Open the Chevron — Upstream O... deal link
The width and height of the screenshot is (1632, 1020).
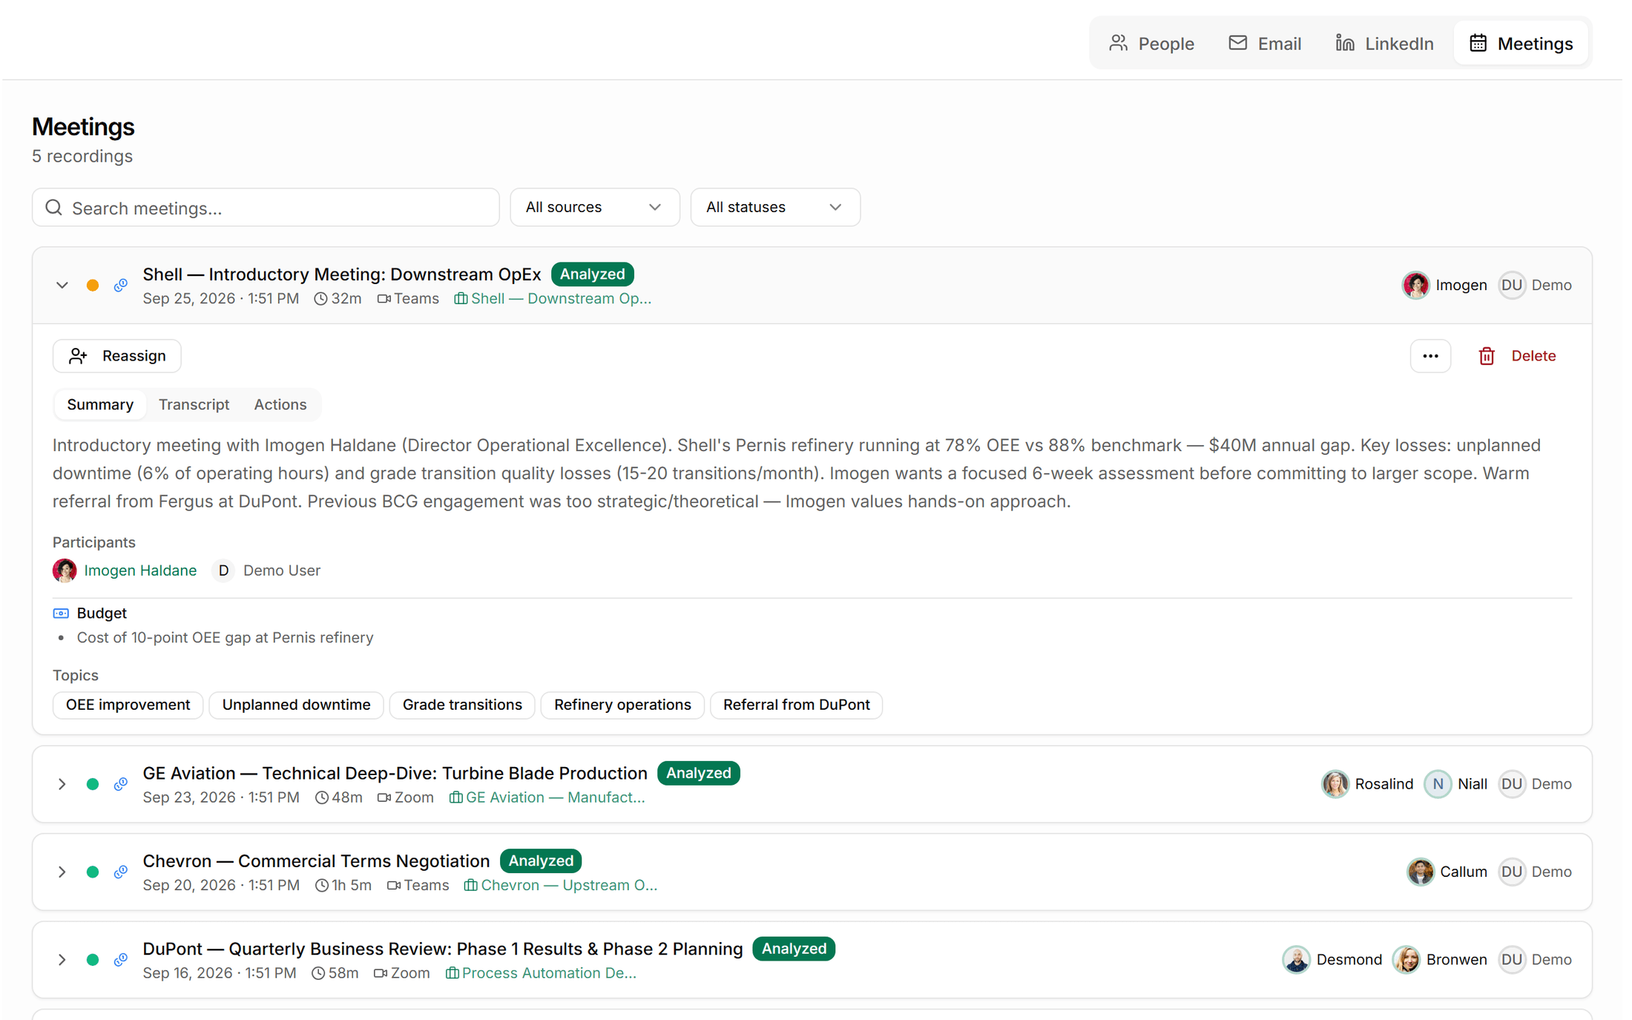point(560,885)
